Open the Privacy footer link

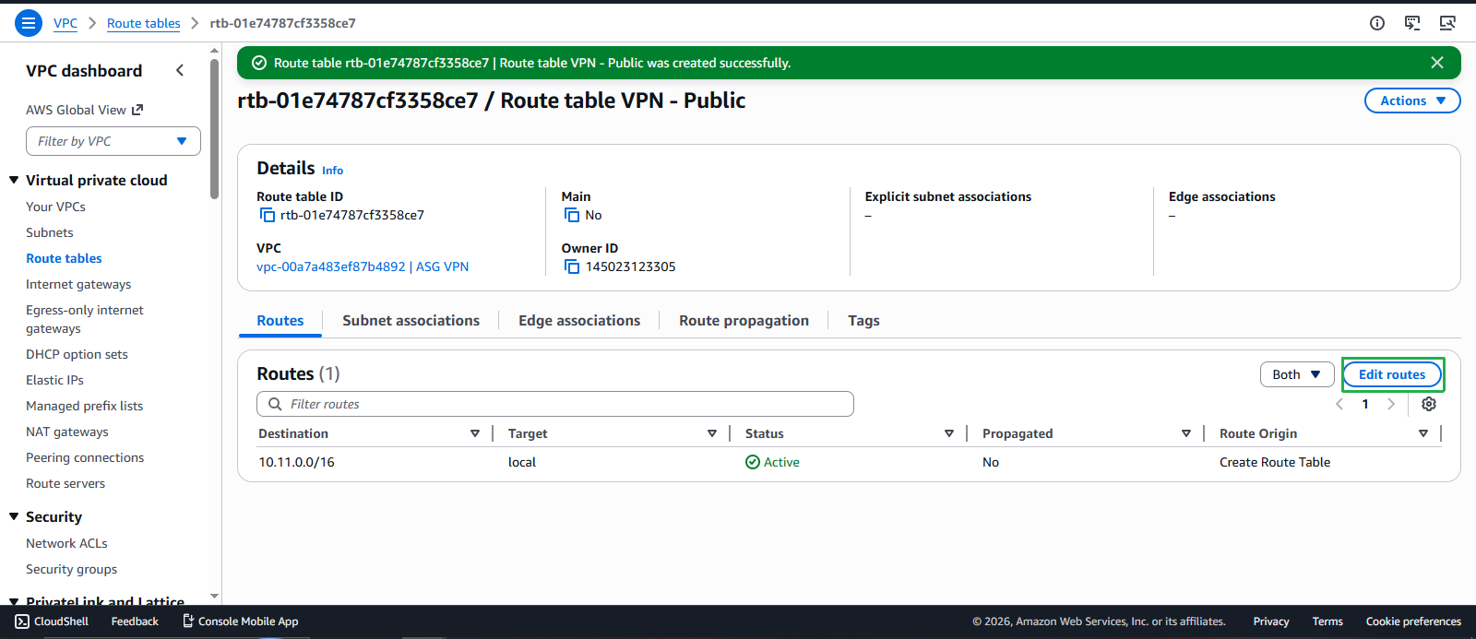(x=1271, y=621)
